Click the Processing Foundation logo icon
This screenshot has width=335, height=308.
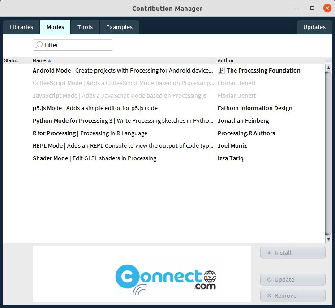(x=221, y=70)
